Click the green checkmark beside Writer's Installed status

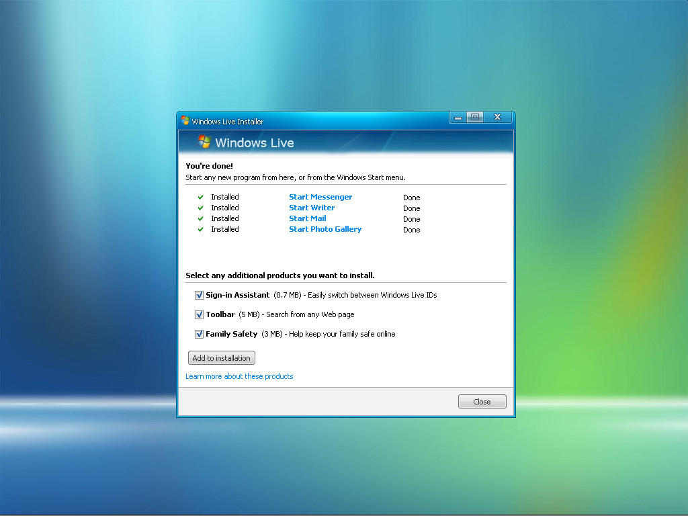click(x=200, y=208)
